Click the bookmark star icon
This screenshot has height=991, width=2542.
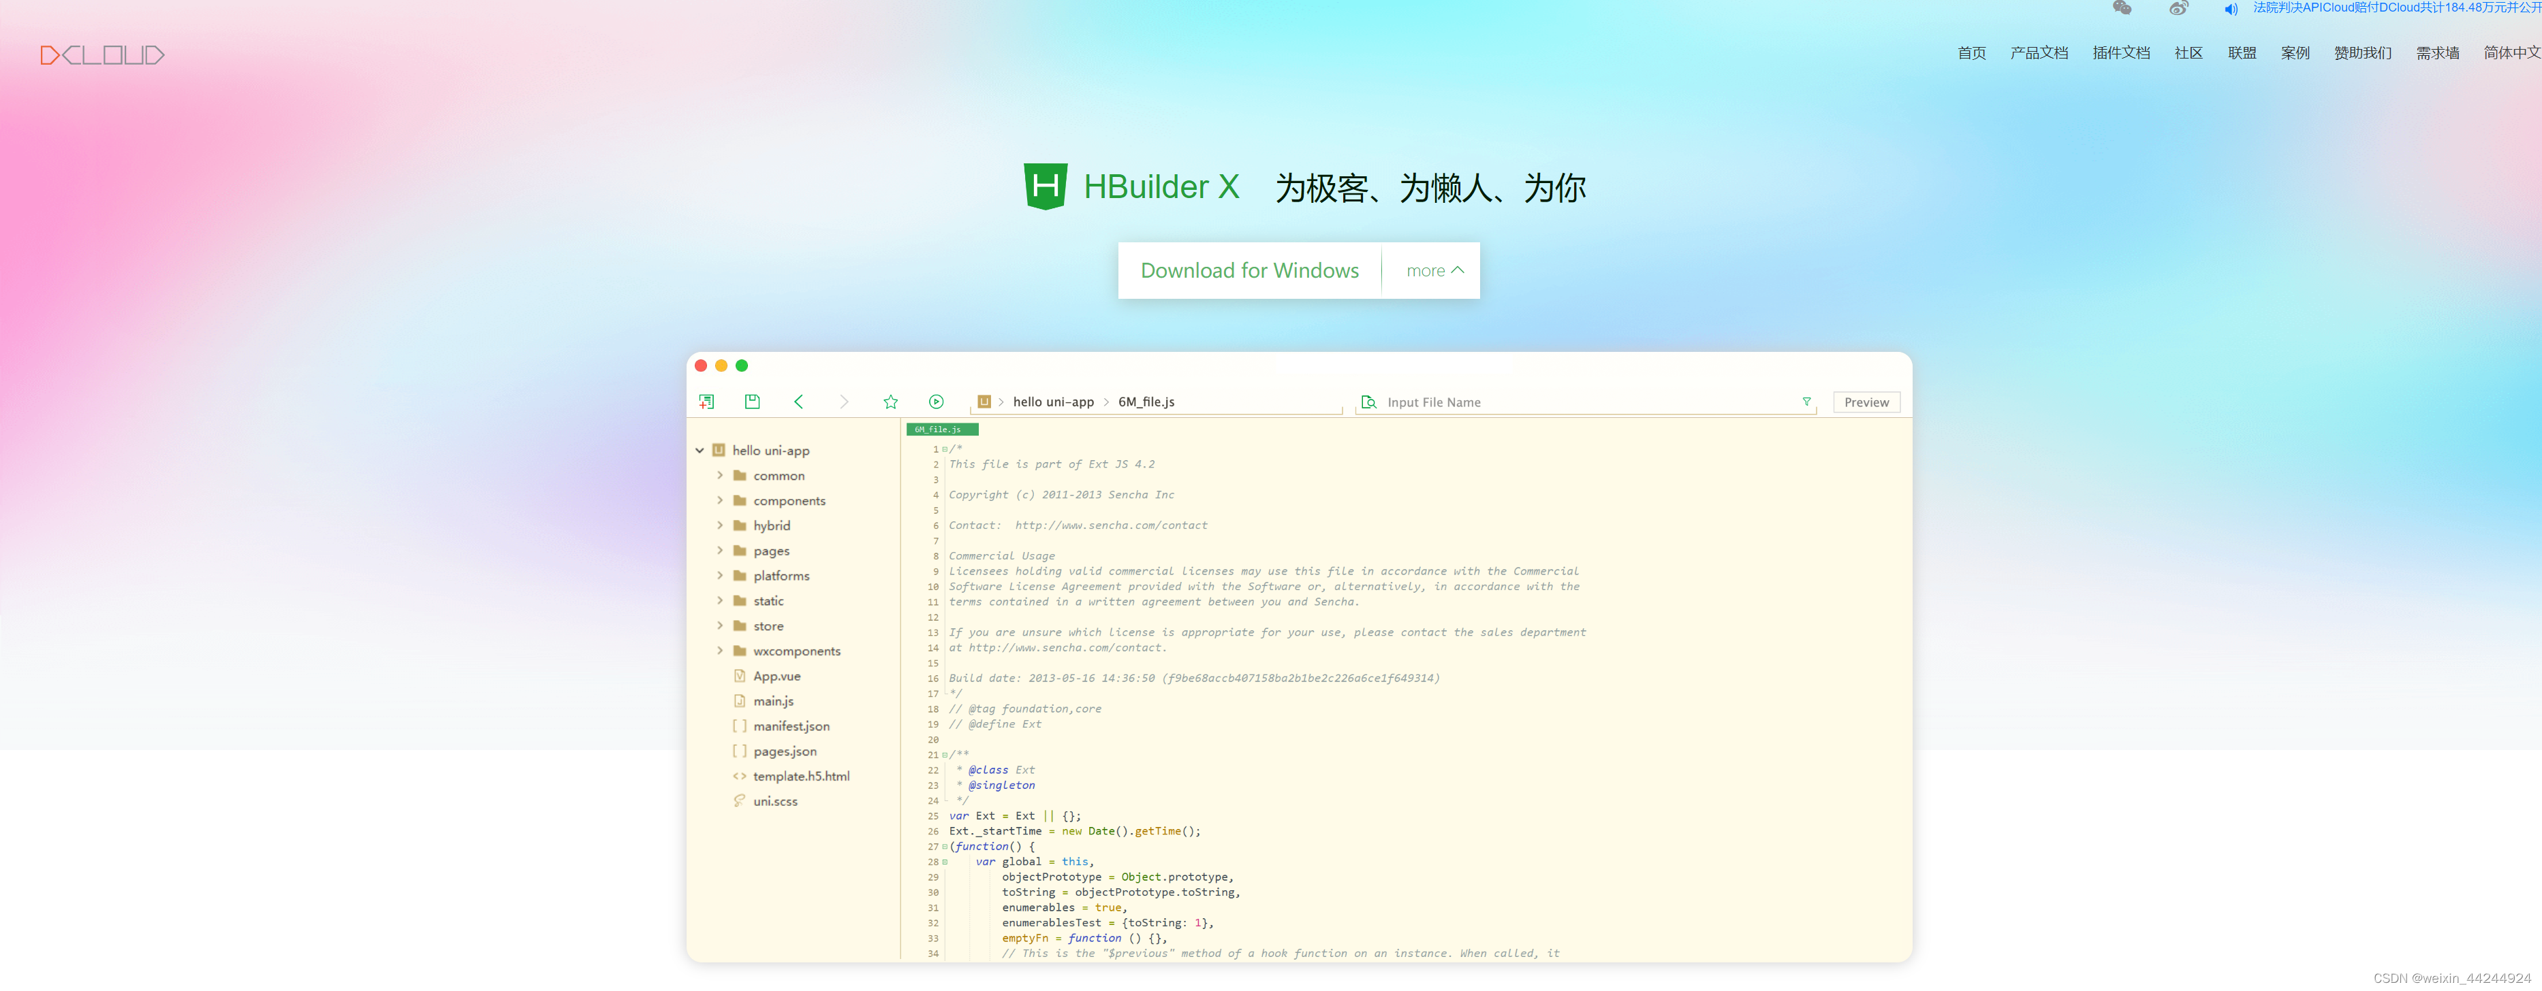point(890,402)
